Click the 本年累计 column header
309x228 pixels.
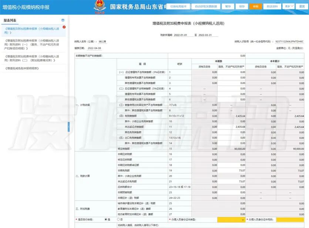[x=275, y=61]
